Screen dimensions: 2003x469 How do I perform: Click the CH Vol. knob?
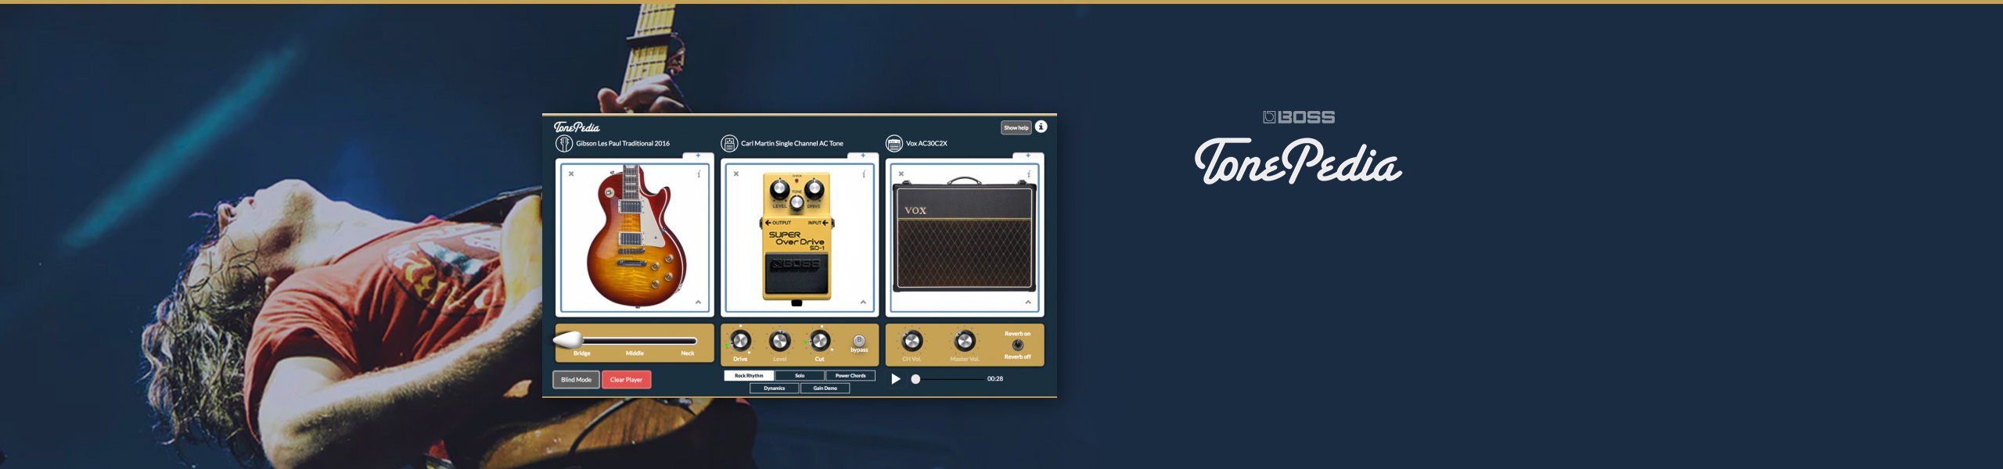(912, 341)
